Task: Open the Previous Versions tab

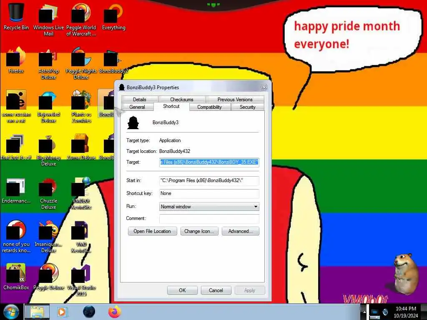Action: tap(235, 100)
